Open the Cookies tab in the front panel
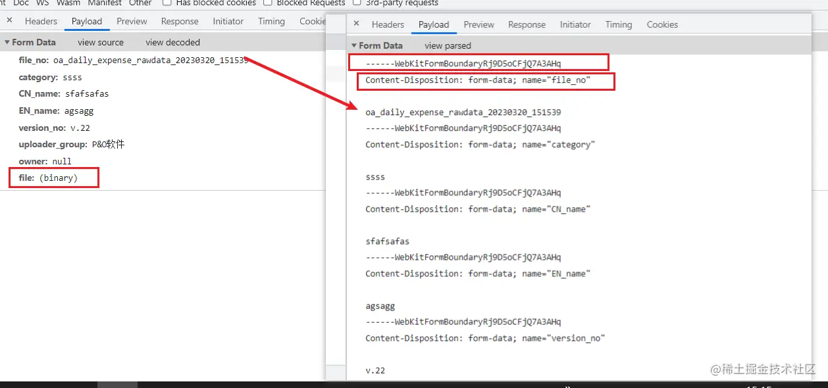The height and width of the screenshot is (388, 828). pyautogui.click(x=662, y=24)
